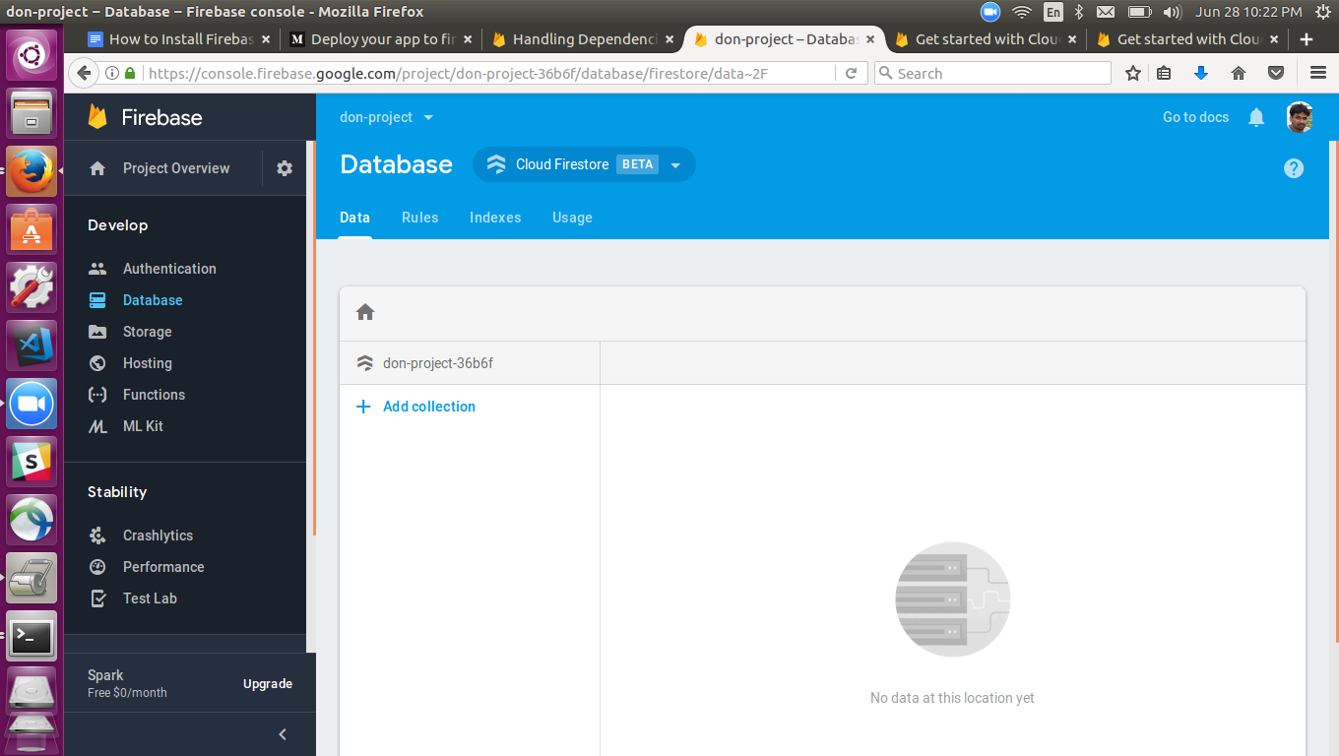Viewport: 1339px width, 756px height.
Task: Switch to Deploy your app tab
Action: (383, 39)
